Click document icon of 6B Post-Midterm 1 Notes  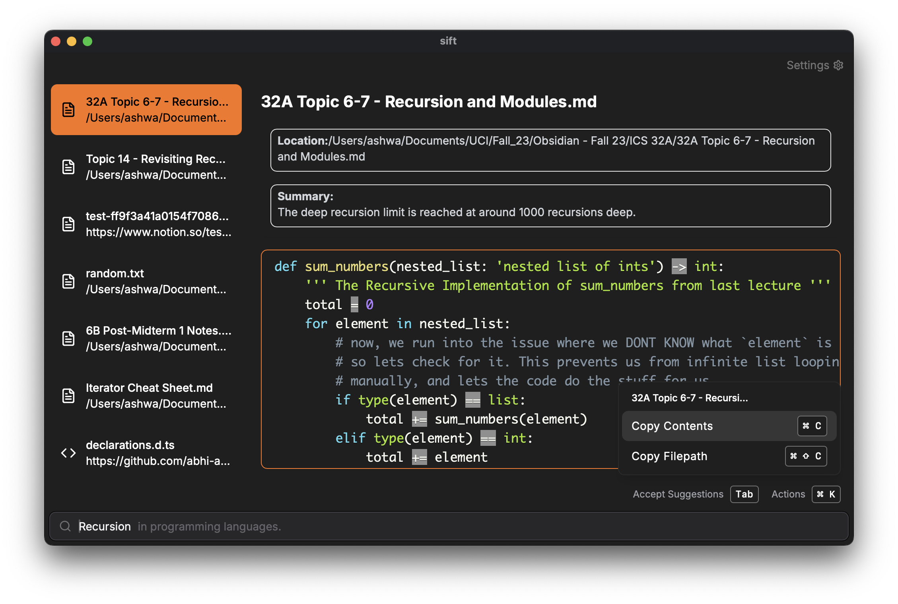[68, 339]
